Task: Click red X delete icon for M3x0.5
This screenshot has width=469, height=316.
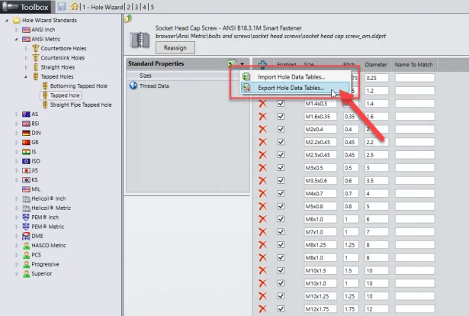Action: [x=263, y=168]
